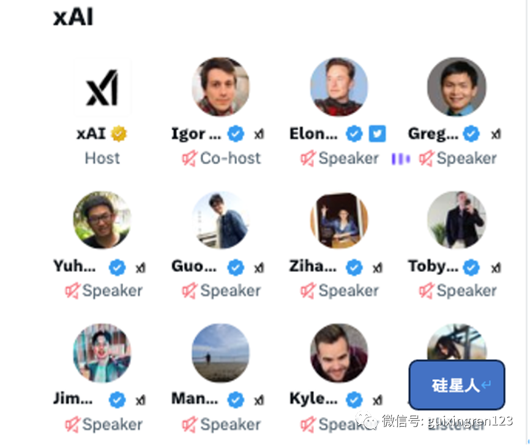Image resolution: width=530 pixels, height=445 pixels.
Task: Click the gold verified badge beside xAI
Action: [119, 133]
